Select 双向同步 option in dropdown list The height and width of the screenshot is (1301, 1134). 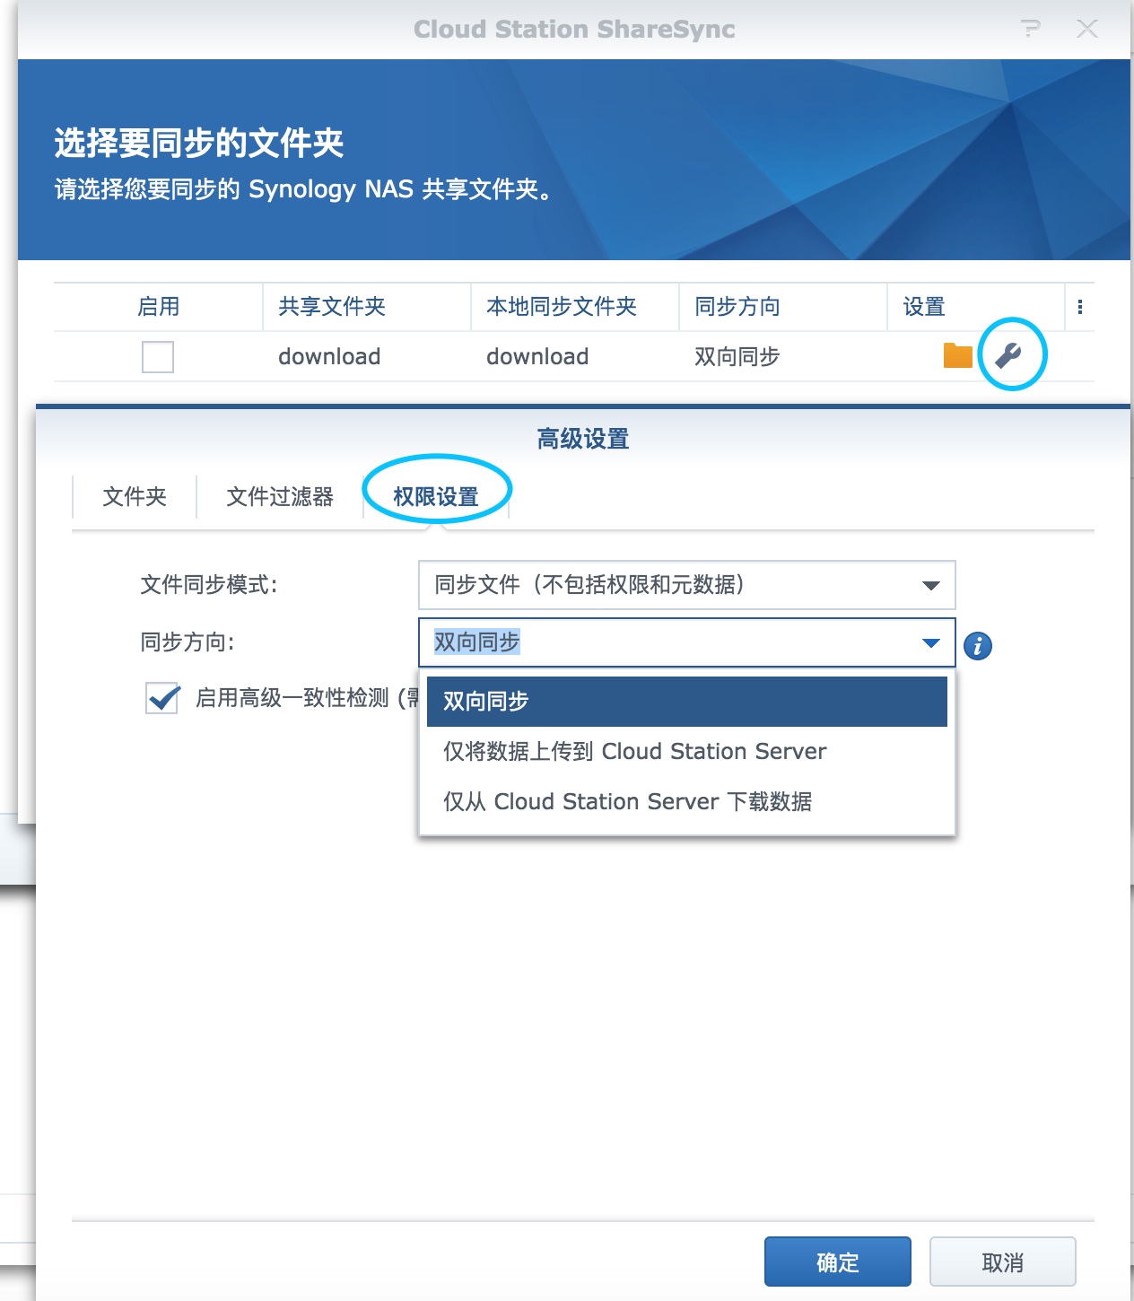point(687,701)
